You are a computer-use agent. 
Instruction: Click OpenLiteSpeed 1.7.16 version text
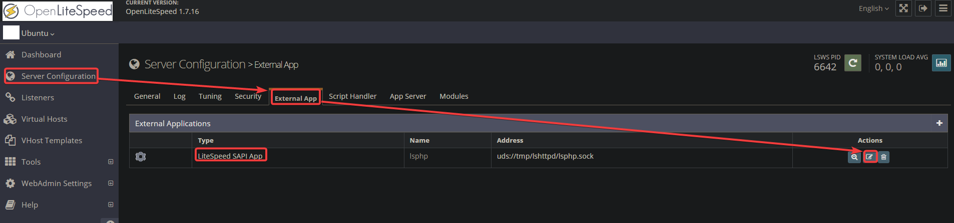click(x=162, y=11)
